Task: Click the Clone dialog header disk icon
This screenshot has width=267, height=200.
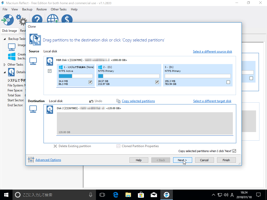Action: point(35,40)
